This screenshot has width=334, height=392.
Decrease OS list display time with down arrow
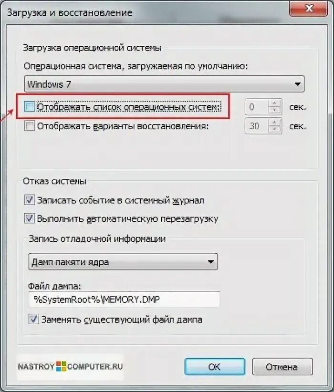[275, 110]
